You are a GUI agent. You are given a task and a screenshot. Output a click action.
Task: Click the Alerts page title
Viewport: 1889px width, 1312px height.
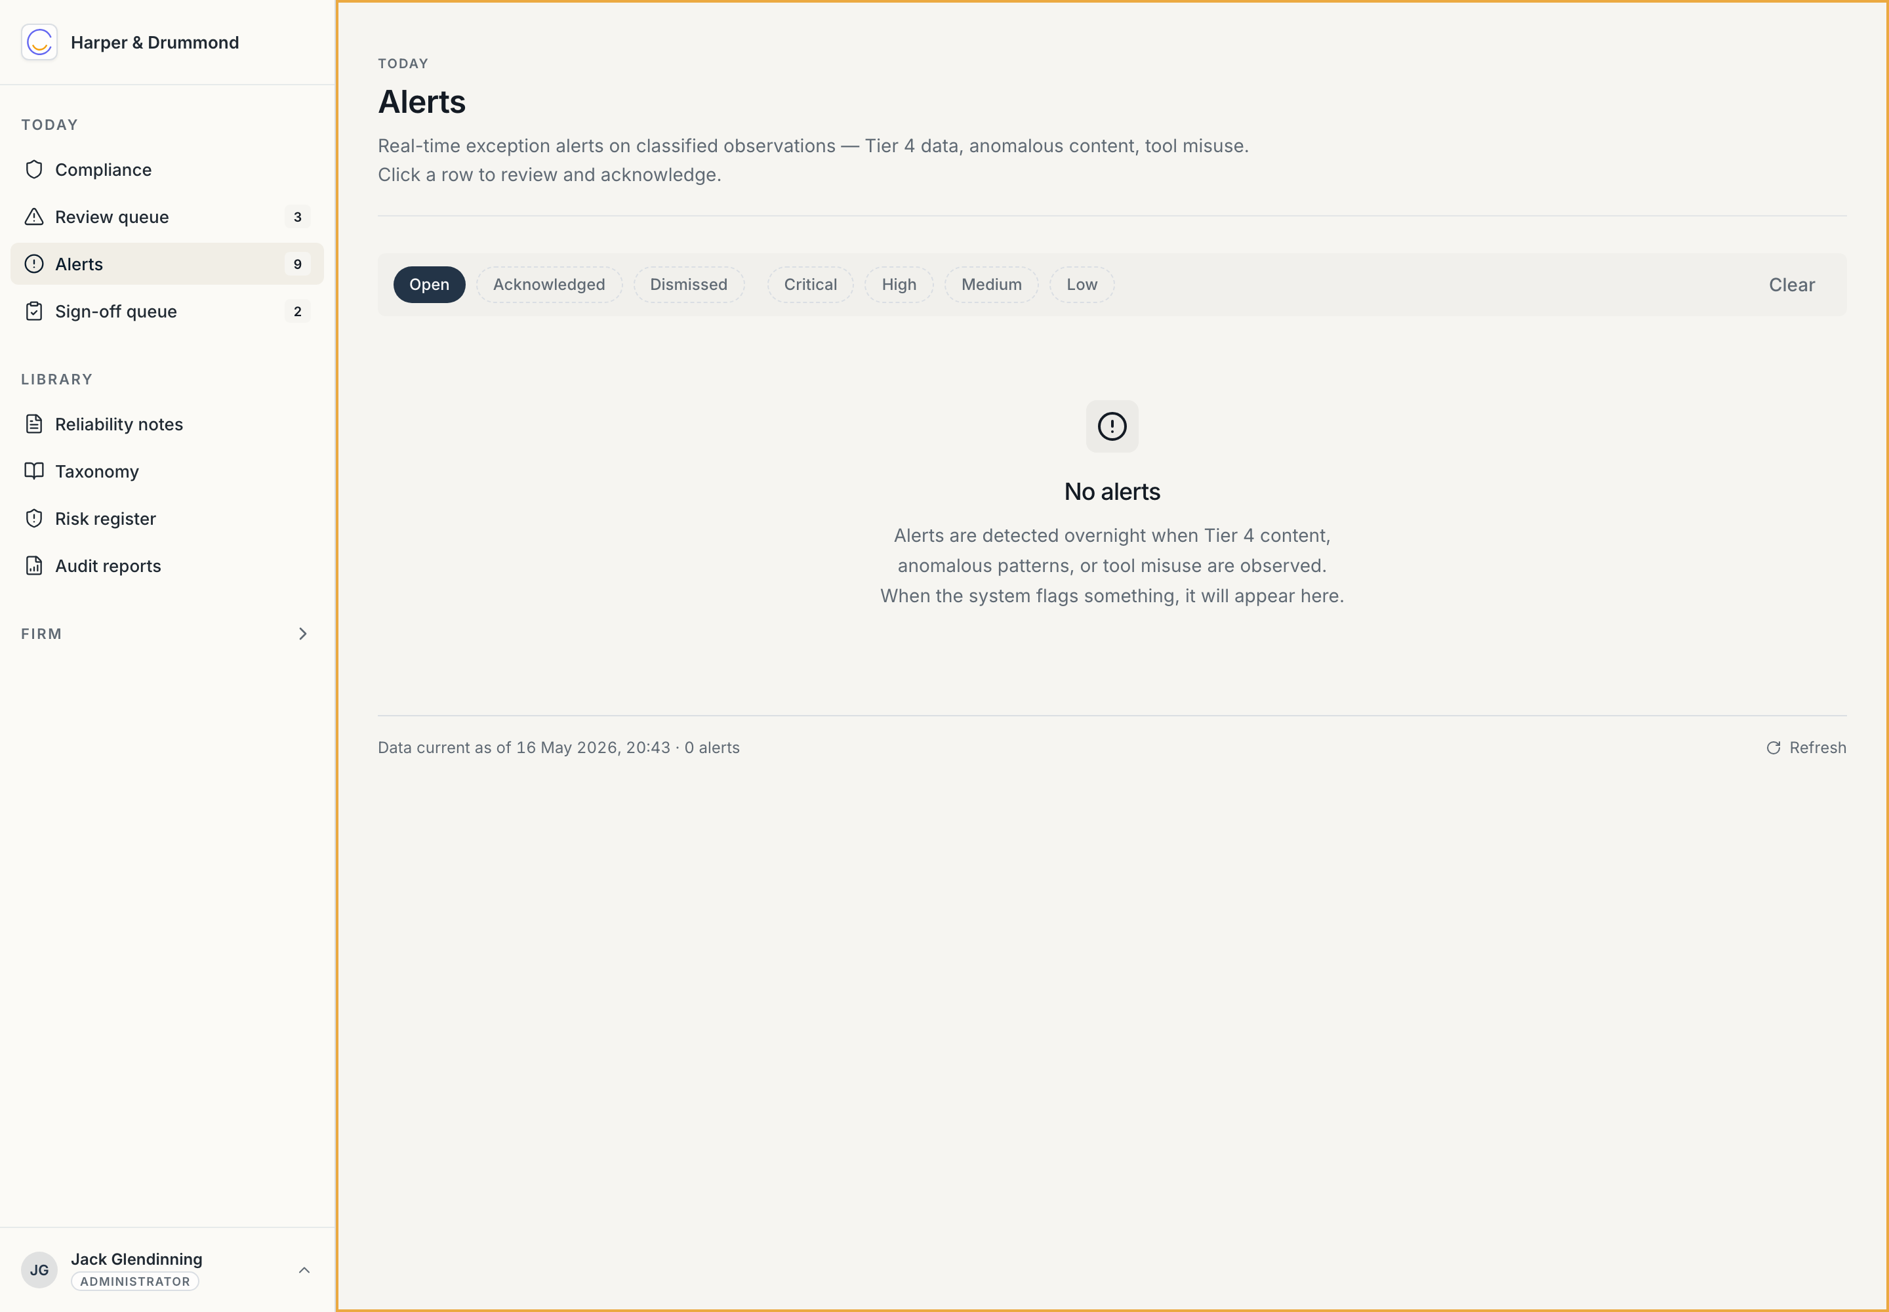[x=422, y=102]
